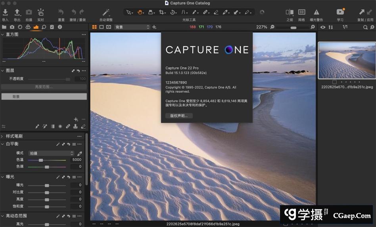Toggle the Before (之前) comparison view
Viewport: 376px width, 227px height.
(290, 12)
